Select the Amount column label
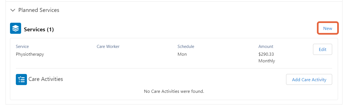The width and height of the screenshot is (348, 105). [x=266, y=47]
